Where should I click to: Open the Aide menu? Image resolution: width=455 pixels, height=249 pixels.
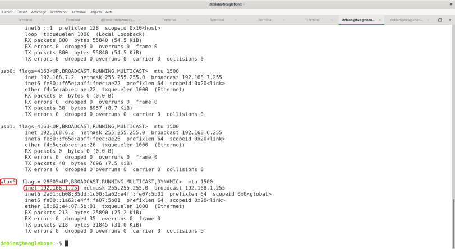[109, 12]
